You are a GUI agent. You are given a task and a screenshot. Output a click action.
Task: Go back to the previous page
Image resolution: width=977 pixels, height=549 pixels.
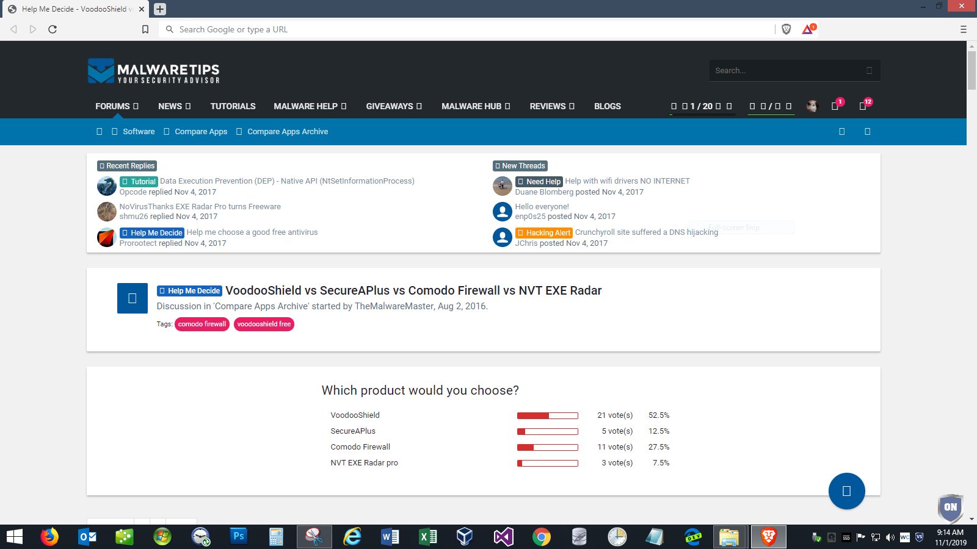click(x=13, y=29)
